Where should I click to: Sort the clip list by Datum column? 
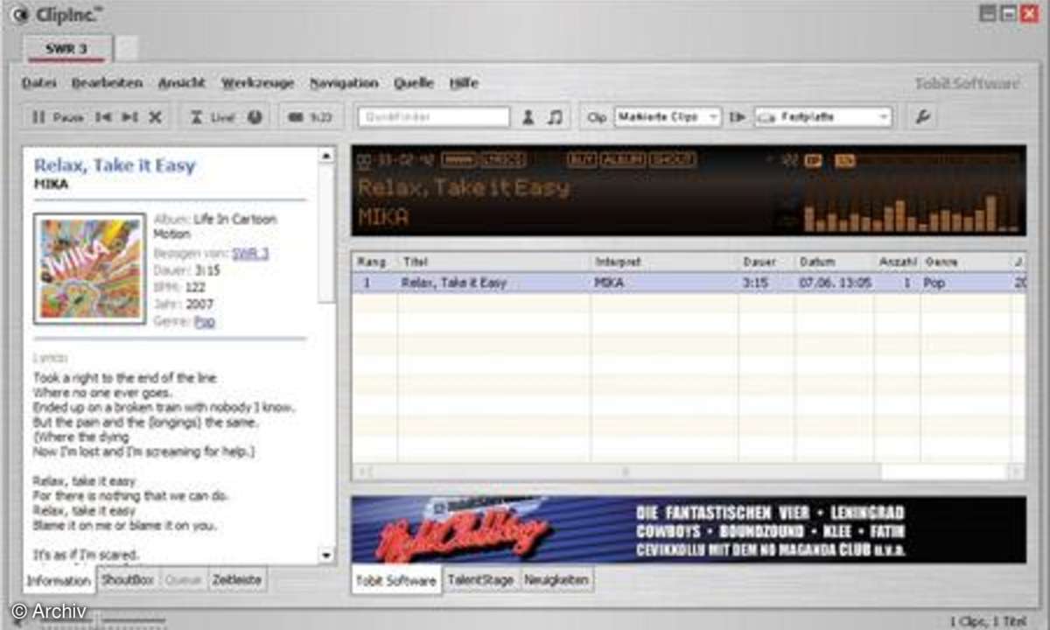(834, 262)
